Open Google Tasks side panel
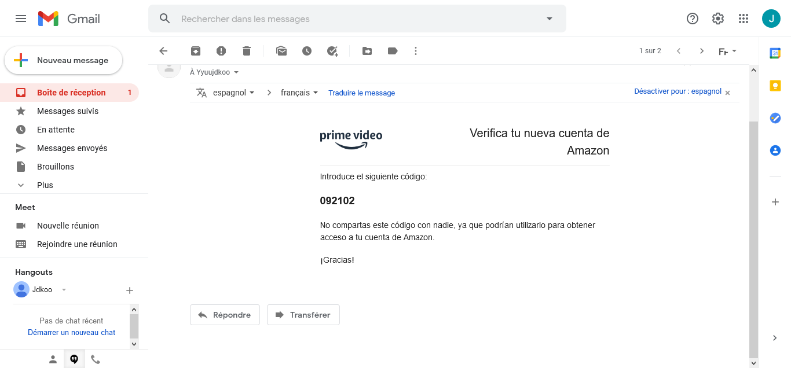This screenshot has width=791, height=368. pyautogui.click(x=775, y=118)
